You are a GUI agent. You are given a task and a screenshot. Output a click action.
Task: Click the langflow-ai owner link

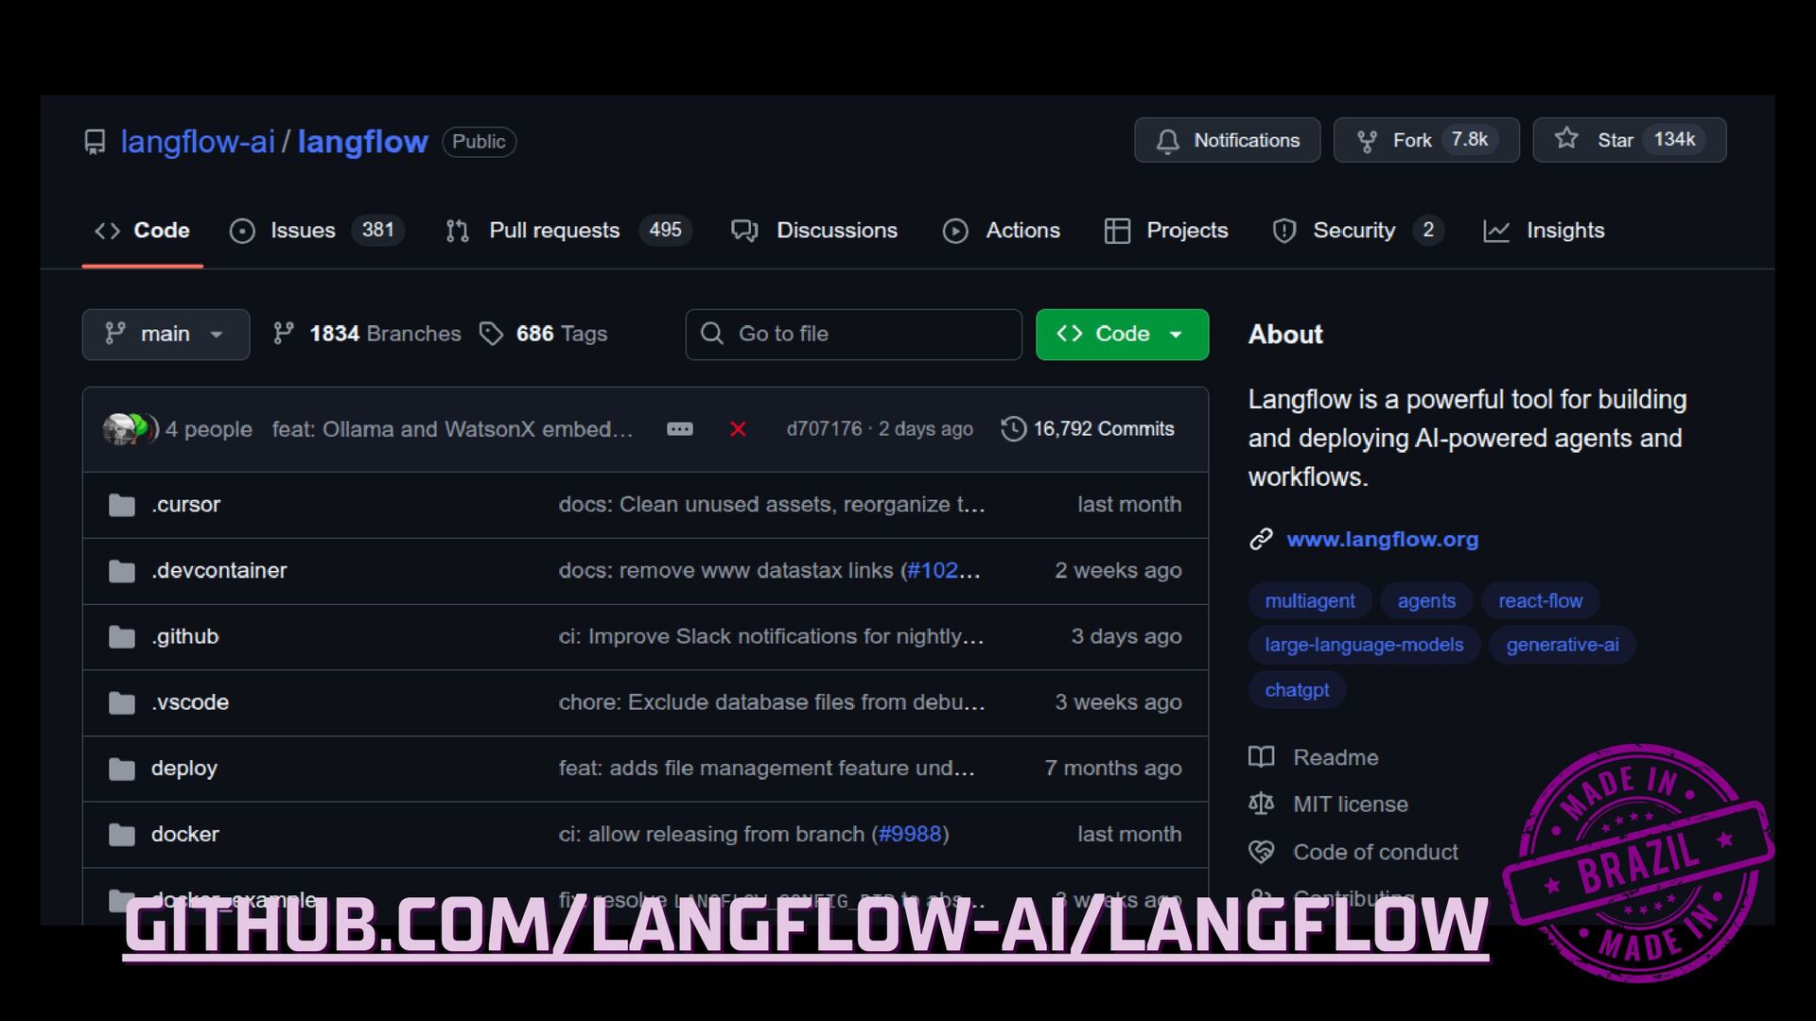[197, 142]
